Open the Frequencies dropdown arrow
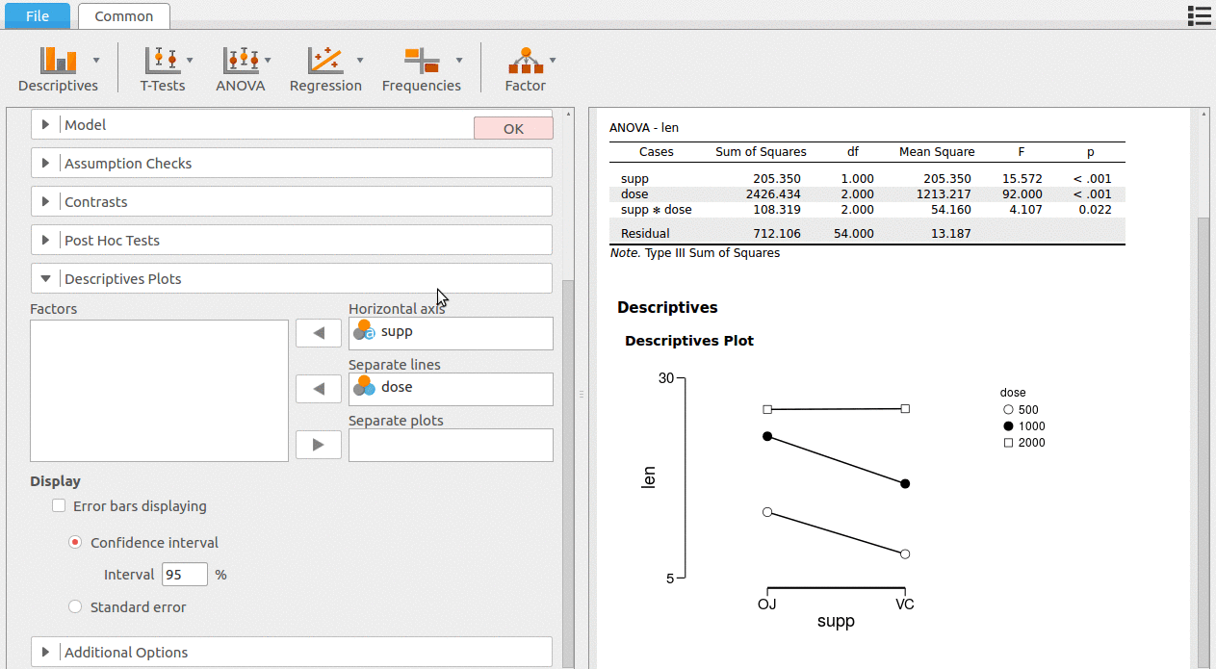 coord(459,60)
